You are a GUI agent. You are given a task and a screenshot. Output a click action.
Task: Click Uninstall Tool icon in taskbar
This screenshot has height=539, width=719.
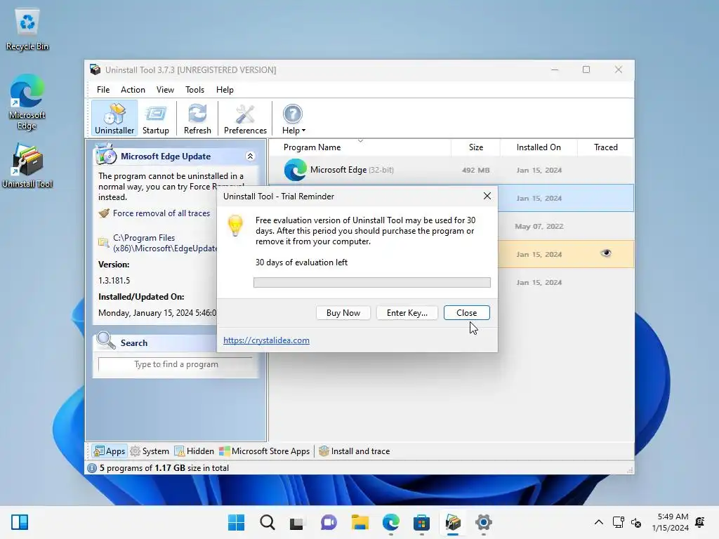pos(453,522)
